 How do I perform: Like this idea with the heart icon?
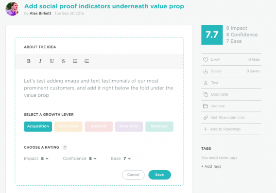tap(206, 59)
